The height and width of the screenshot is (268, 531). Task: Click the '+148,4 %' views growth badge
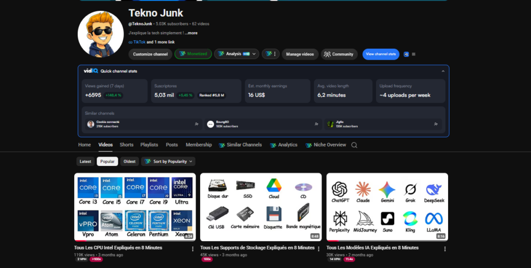[114, 95]
